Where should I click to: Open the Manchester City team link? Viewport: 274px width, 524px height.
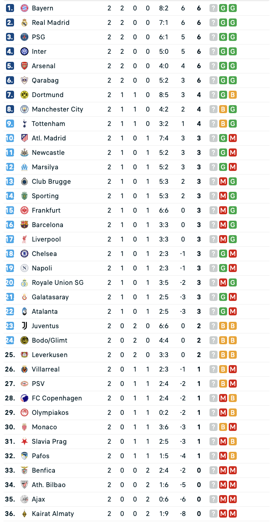coord(57,109)
